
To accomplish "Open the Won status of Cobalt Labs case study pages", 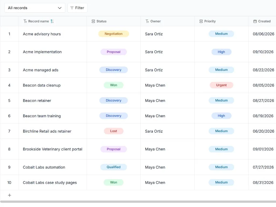I will (x=113, y=182).
